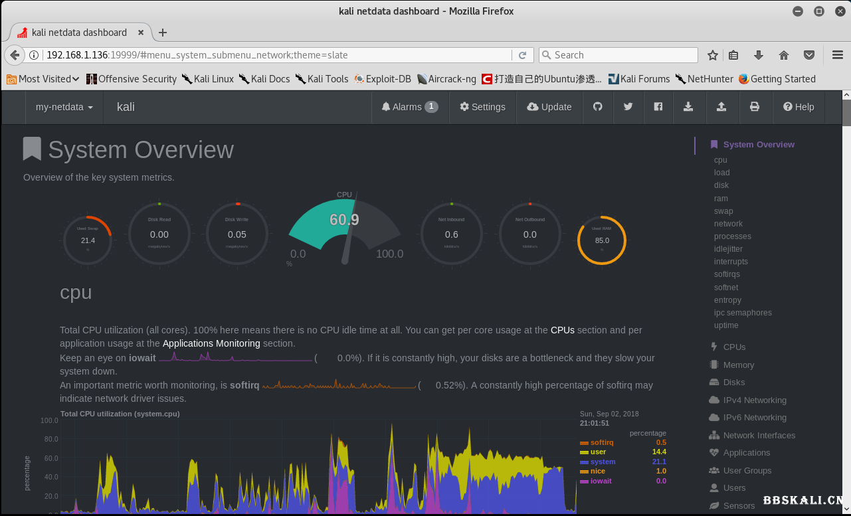Click the download snapshot icon
This screenshot has width=851, height=516.
click(688, 107)
